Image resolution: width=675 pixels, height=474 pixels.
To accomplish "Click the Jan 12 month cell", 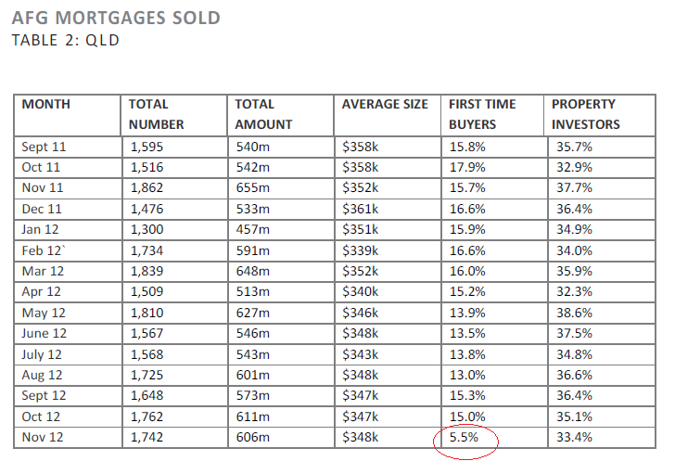I will [x=41, y=229].
